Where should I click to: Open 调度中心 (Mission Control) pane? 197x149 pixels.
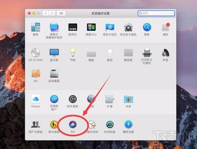91,27
